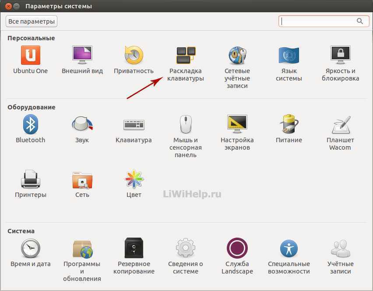The height and width of the screenshot is (291, 373).
Task: Open Принтеры printer settings
Action: tap(30, 180)
